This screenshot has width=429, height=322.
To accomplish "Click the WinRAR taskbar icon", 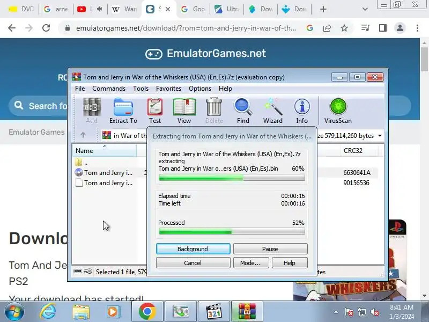I will [247, 312].
